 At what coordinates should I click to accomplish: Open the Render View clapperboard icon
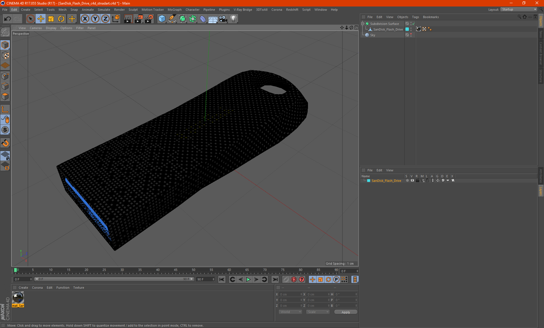[x=128, y=19]
